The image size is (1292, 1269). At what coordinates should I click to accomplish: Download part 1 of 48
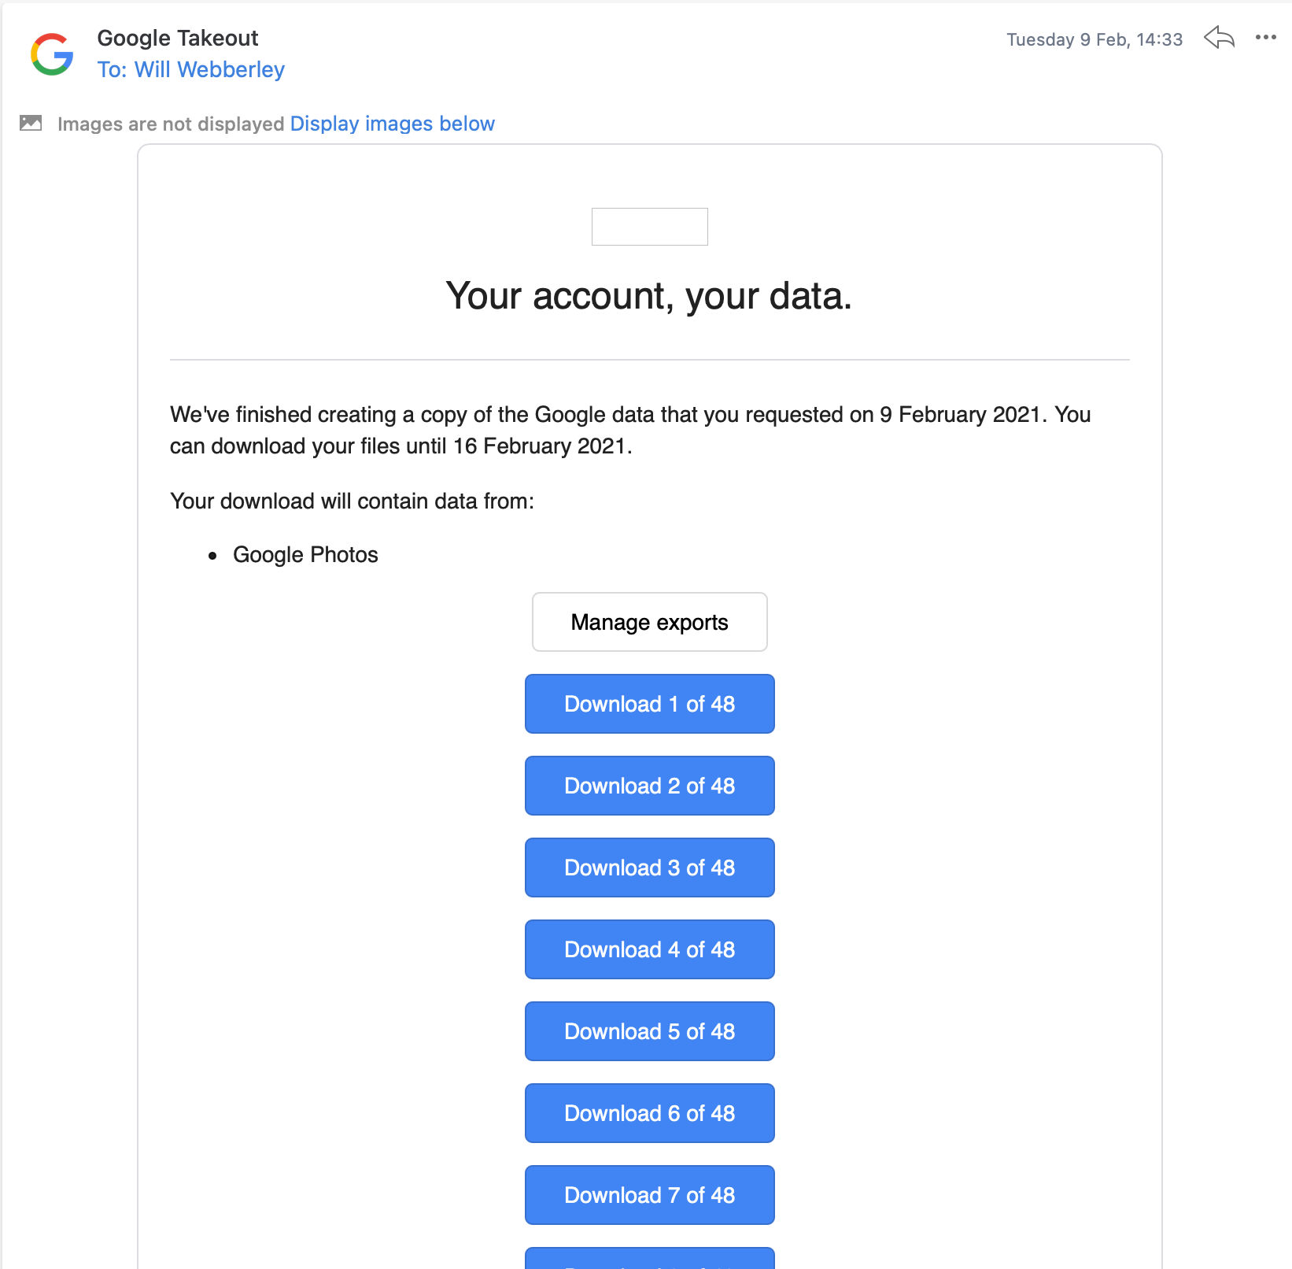[x=649, y=703]
